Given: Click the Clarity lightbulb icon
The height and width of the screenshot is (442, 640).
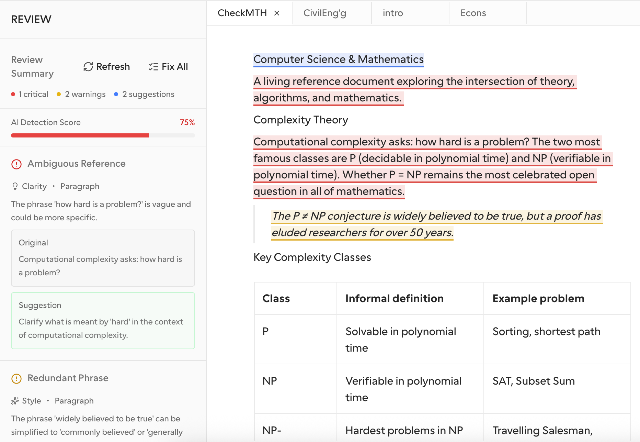Looking at the screenshot, I should click(x=15, y=186).
